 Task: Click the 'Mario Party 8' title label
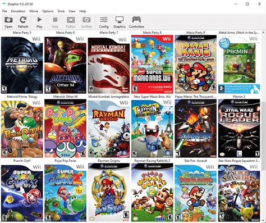[152, 33]
